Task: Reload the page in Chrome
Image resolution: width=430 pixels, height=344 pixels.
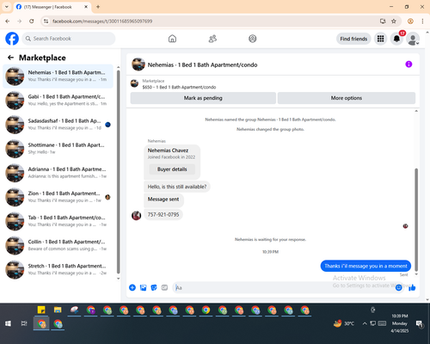Action: coord(32,21)
